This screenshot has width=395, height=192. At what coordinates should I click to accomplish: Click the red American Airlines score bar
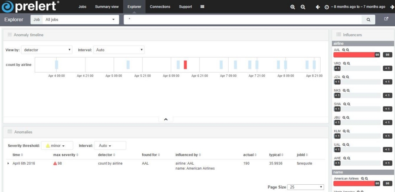(x=356, y=184)
